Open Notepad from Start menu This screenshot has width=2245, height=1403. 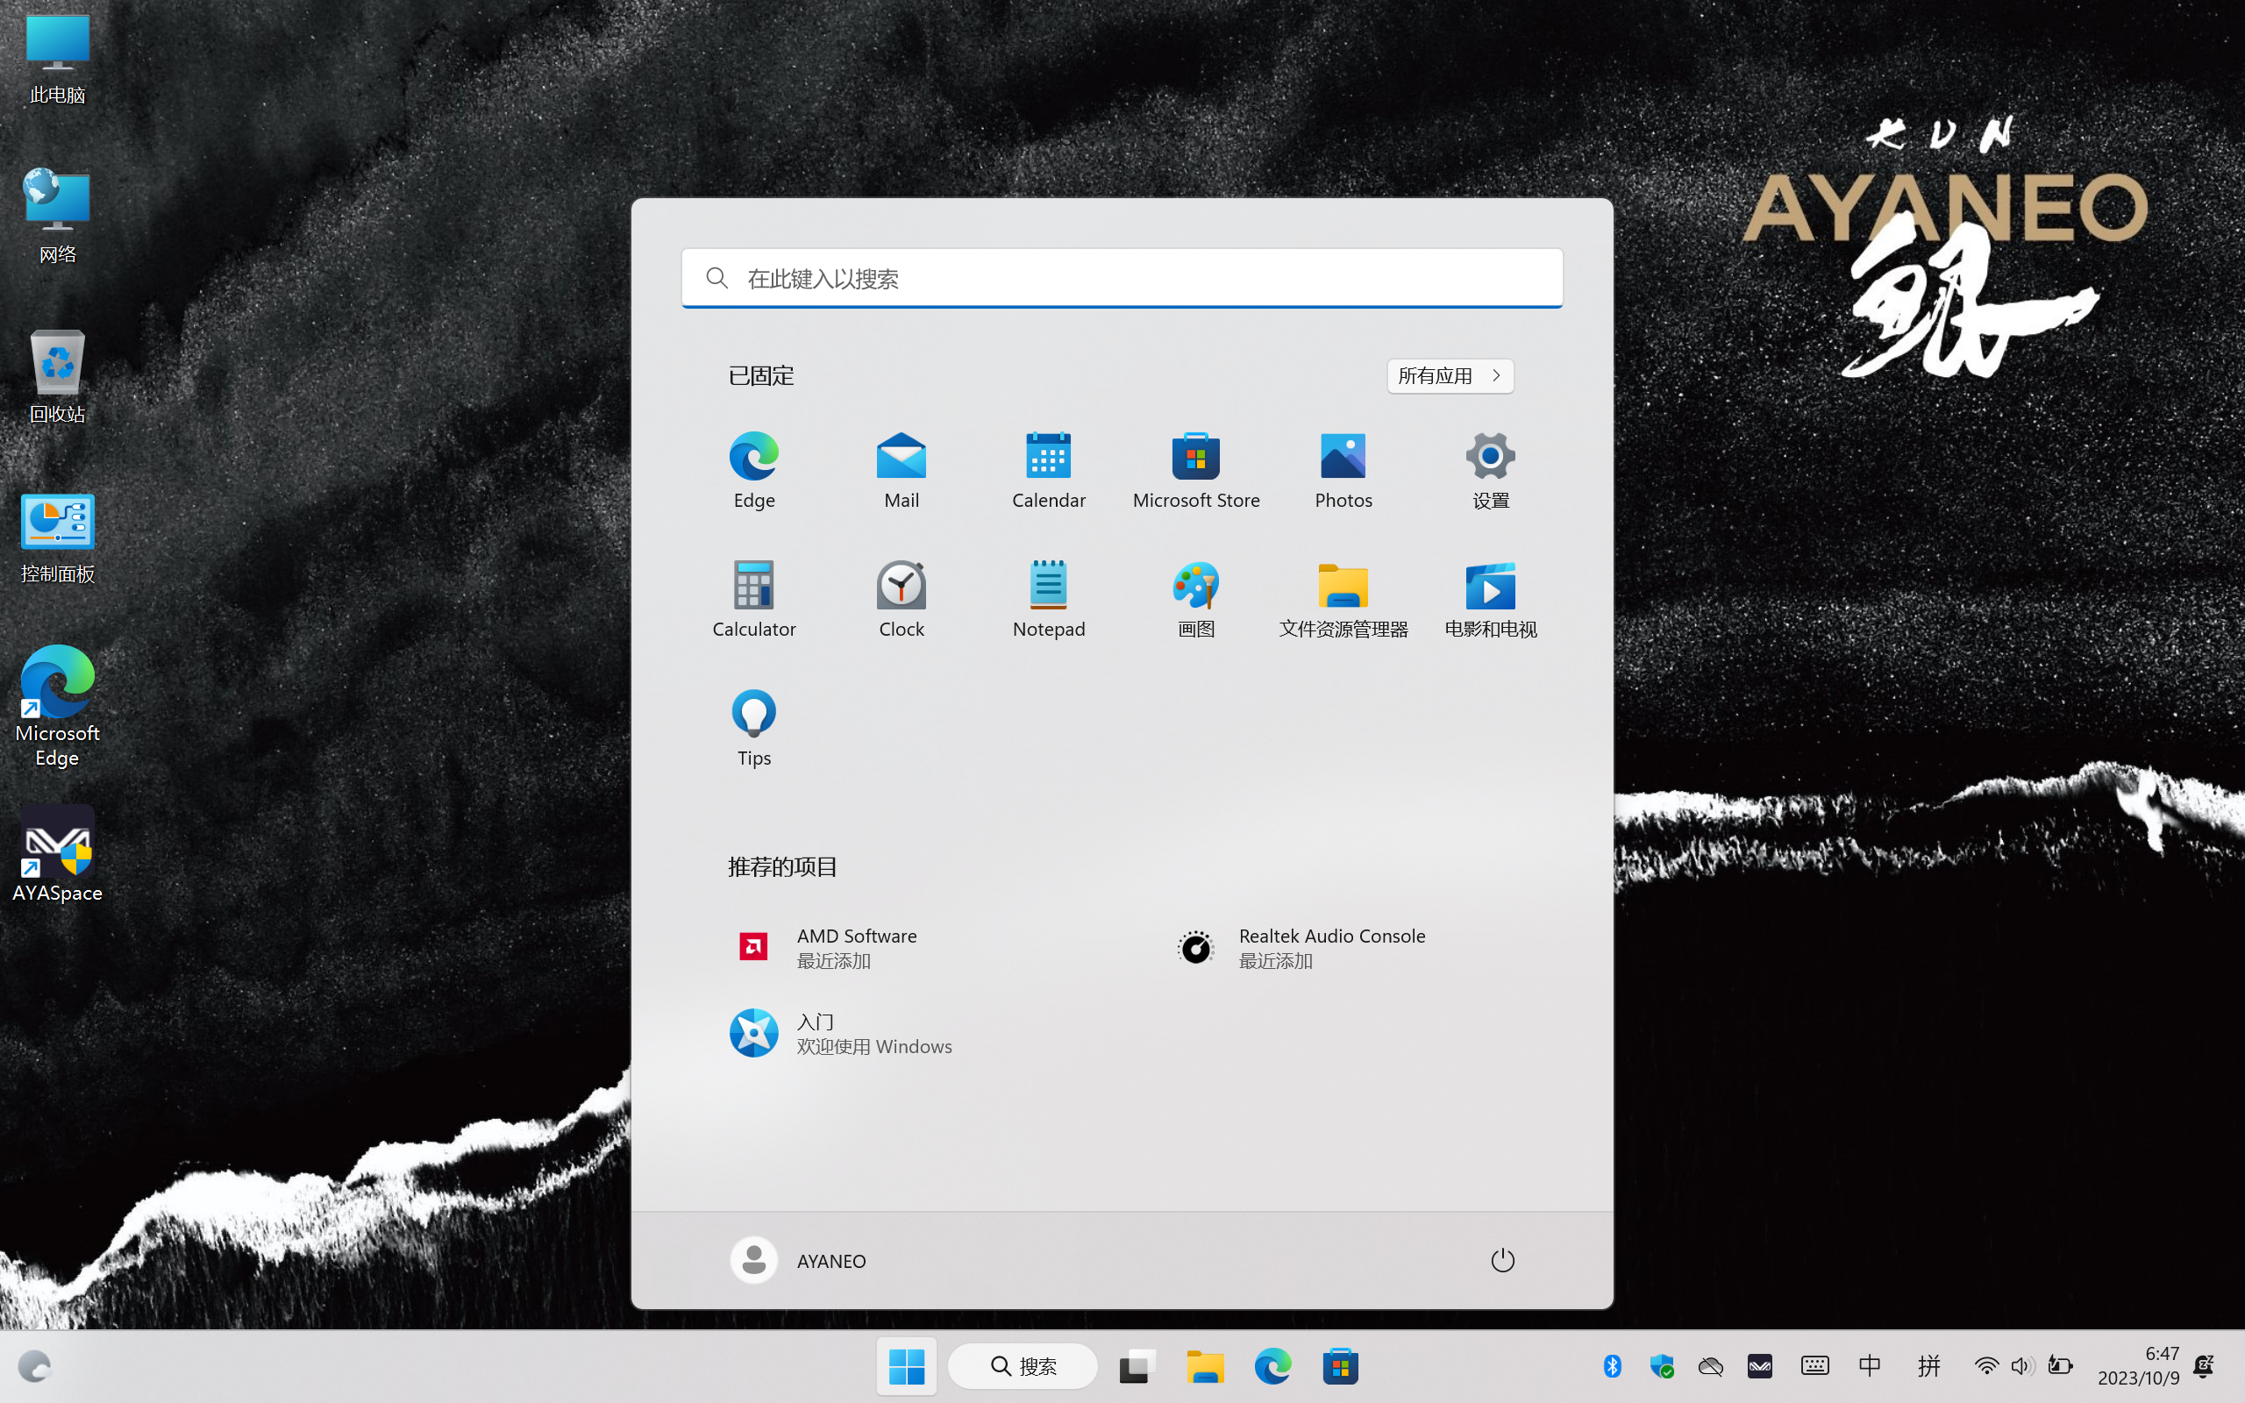[1048, 597]
